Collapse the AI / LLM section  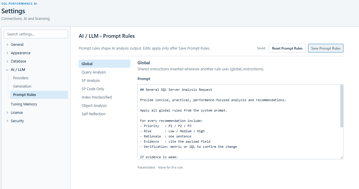(x=7, y=70)
